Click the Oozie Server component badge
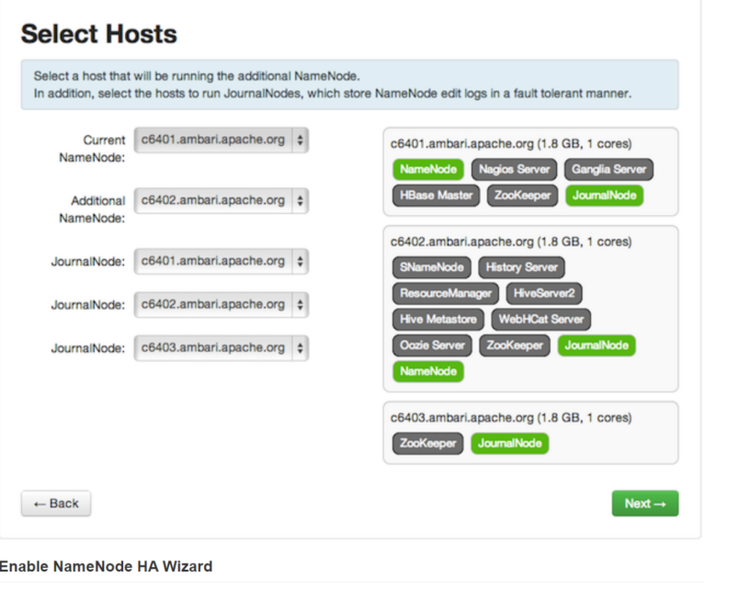The image size is (738, 589). click(433, 345)
